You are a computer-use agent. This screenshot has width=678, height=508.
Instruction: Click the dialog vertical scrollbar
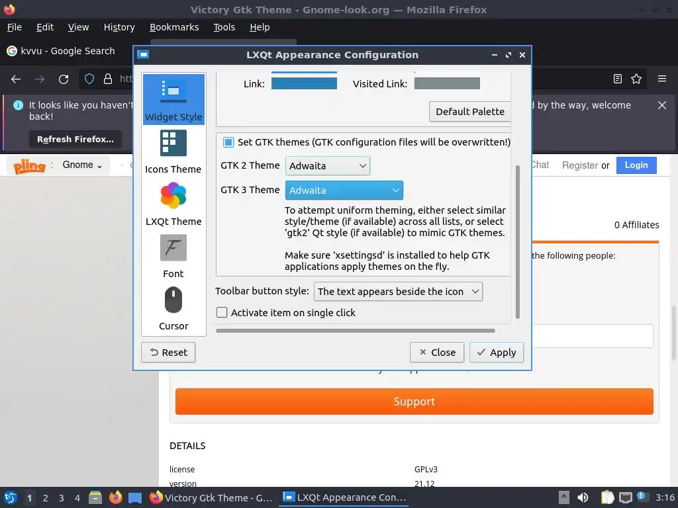click(x=518, y=242)
